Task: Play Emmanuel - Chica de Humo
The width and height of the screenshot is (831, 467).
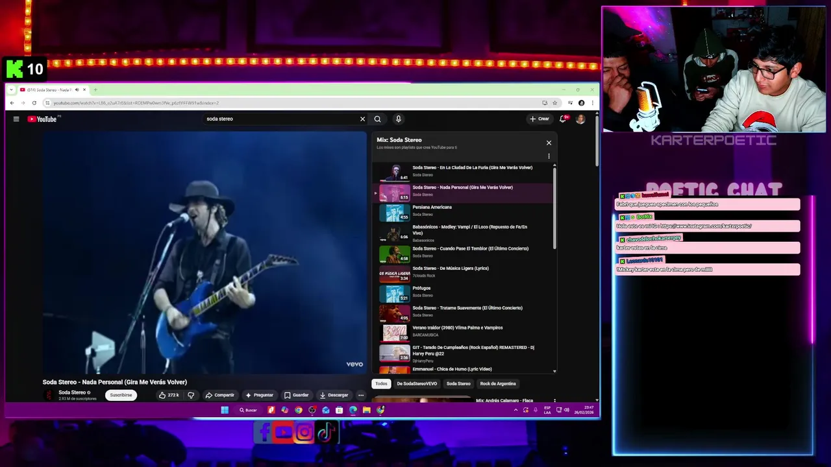Action: (464, 370)
